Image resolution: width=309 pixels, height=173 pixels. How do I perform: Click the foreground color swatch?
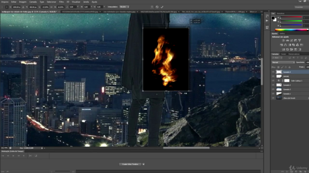pos(273,18)
